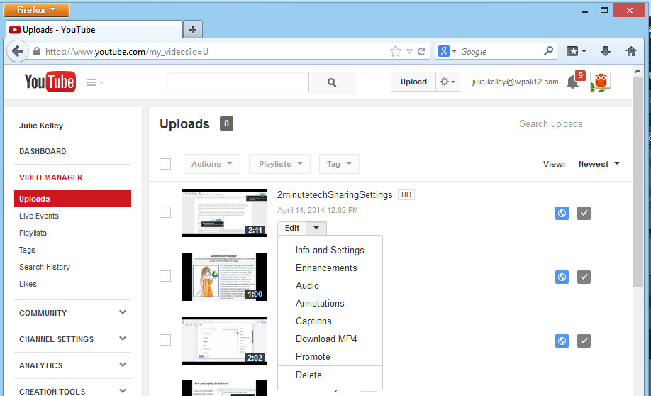Screen dimensions: 651x396
Task: Click the YouTube search input box
Action: (238, 82)
